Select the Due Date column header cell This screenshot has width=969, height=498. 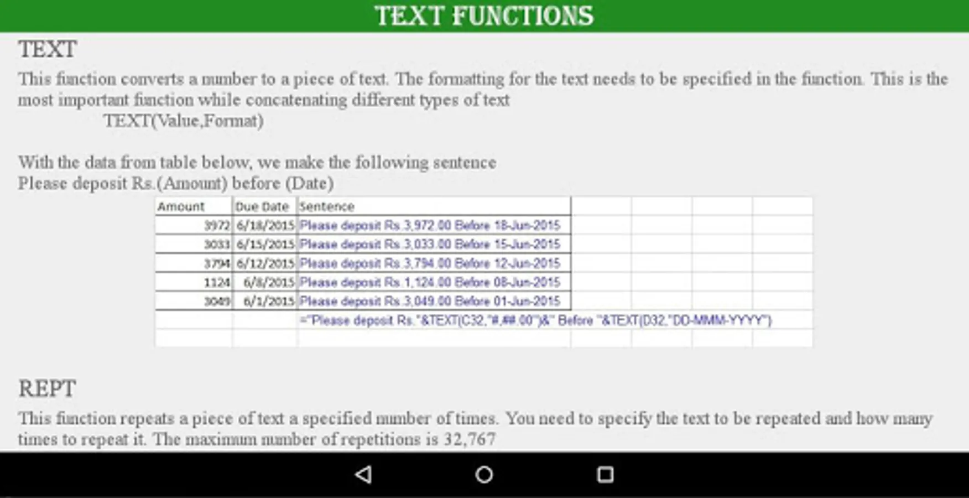[x=264, y=206]
